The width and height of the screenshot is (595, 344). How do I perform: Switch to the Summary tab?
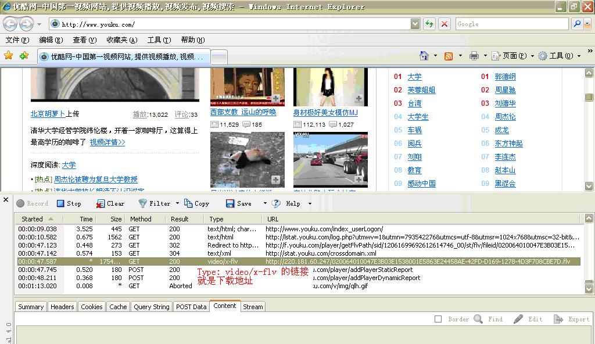tap(31, 307)
